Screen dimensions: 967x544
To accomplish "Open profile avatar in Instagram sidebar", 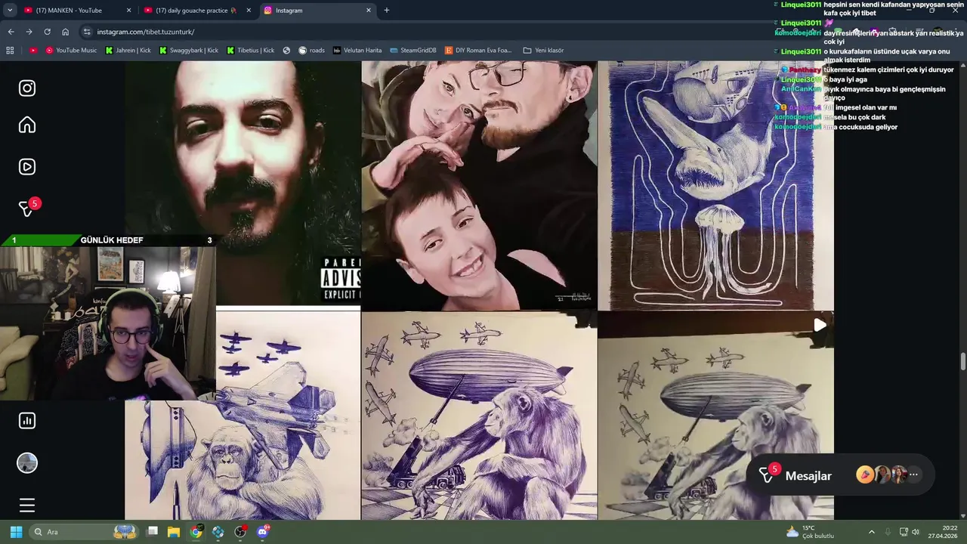I will coord(27,463).
